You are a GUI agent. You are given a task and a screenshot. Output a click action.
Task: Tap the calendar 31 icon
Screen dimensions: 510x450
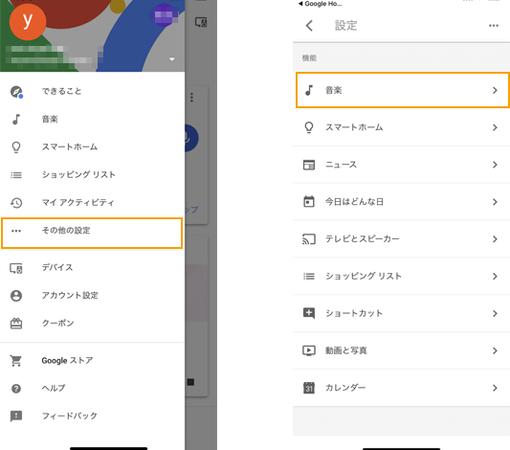click(309, 388)
